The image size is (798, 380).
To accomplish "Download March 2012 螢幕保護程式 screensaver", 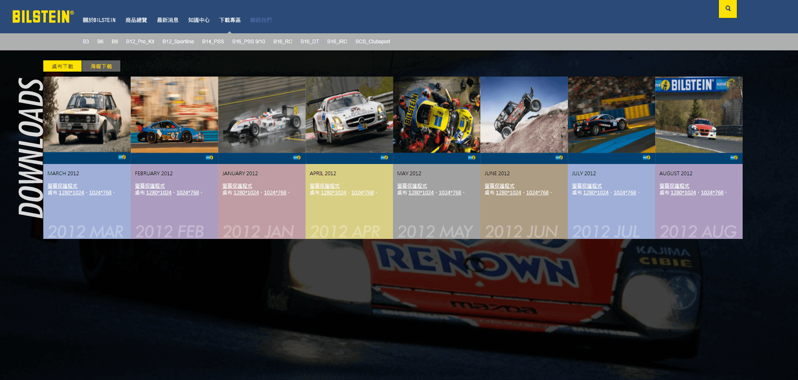I will coord(62,186).
